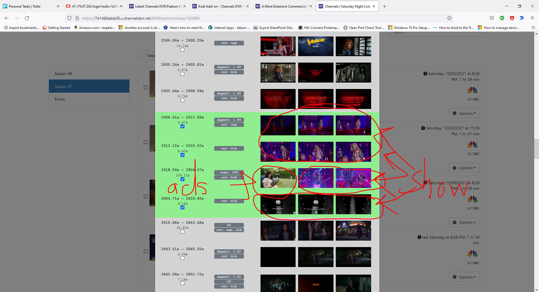The width and height of the screenshot is (539, 292).
Task: Uncheck the 2618.56s – 2804.67s segment checkbox
Action: 182,179
